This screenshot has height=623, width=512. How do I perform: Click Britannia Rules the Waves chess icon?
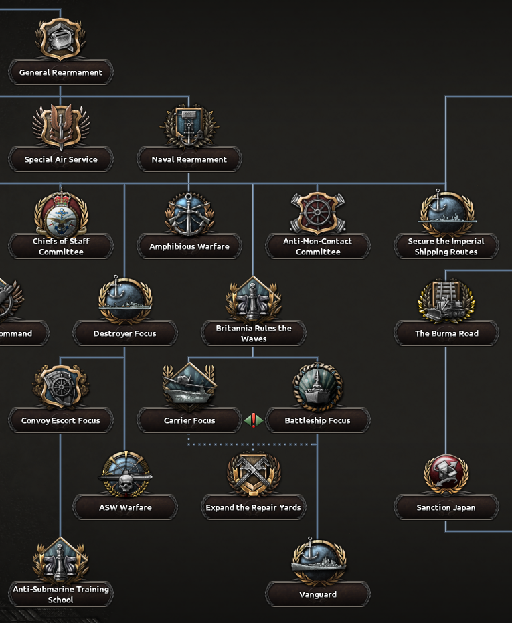point(253,300)
